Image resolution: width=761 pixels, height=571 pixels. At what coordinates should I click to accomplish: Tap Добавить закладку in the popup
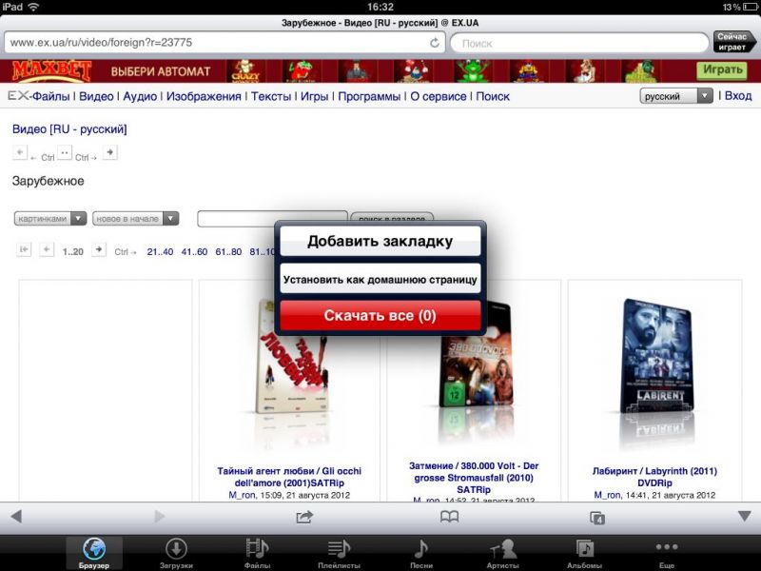click(x=380, y=241)
